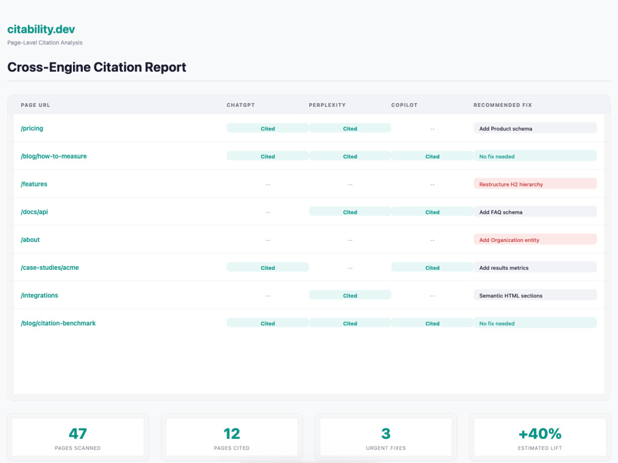618x463 pixels.
Task: Click Copilot Cited badge in /blog/how-to-measure row
Action: click(x=433, y=156)
